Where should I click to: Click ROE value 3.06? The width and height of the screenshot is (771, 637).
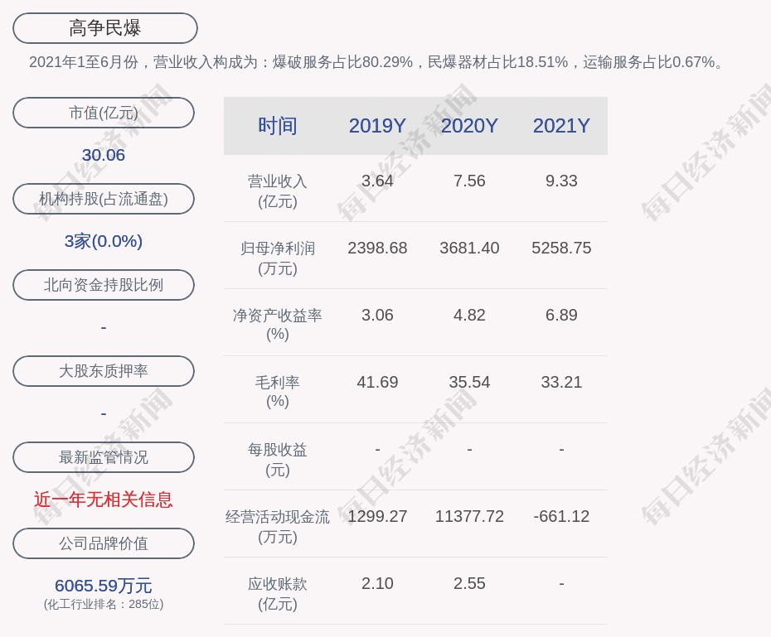click(377, 315)
